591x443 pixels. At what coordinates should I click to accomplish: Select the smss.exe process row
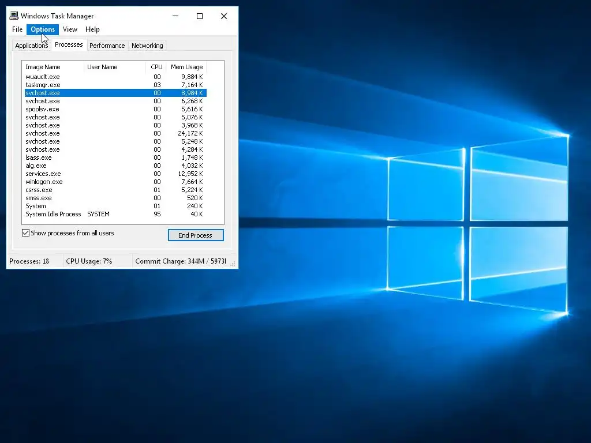point(114,198)
